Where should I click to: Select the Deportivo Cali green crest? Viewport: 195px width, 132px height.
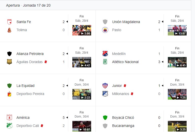coord(9,126)
